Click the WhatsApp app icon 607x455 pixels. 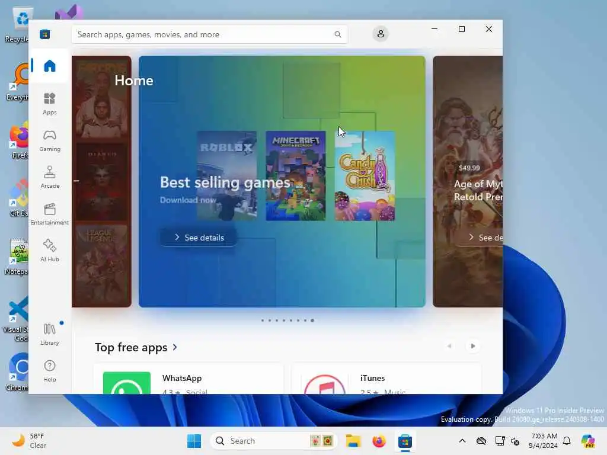[x=127, y=383]
